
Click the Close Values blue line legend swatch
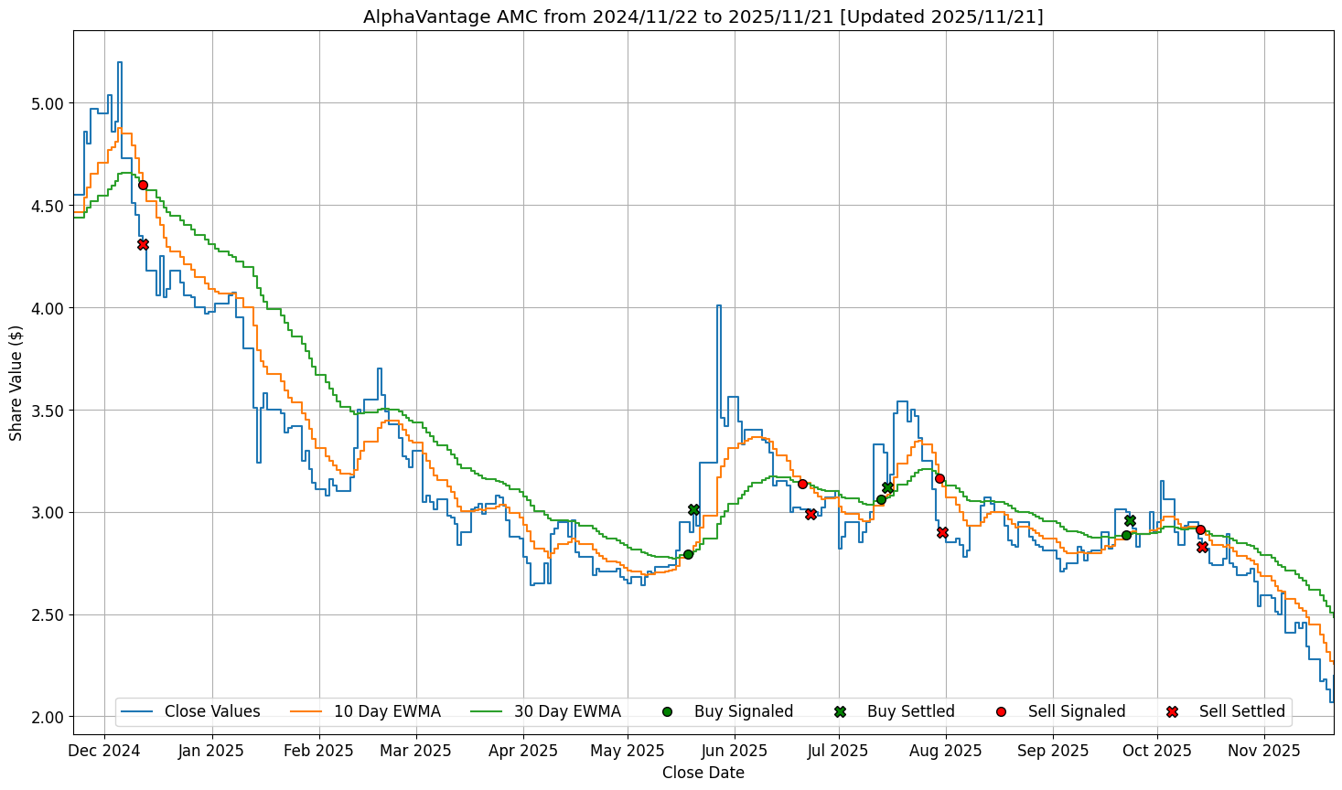click(x=137, y=711)
